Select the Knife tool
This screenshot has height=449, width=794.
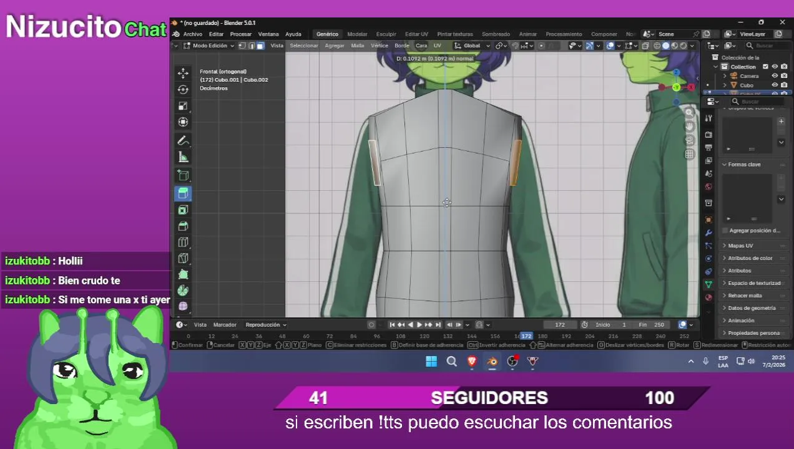point(183,258)
